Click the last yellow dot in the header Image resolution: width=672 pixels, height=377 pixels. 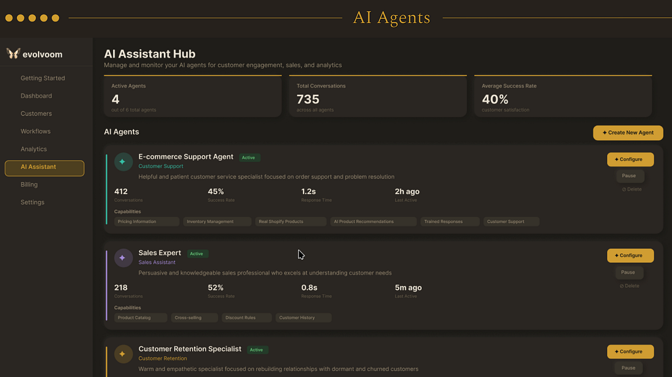[x=55, y=18]
